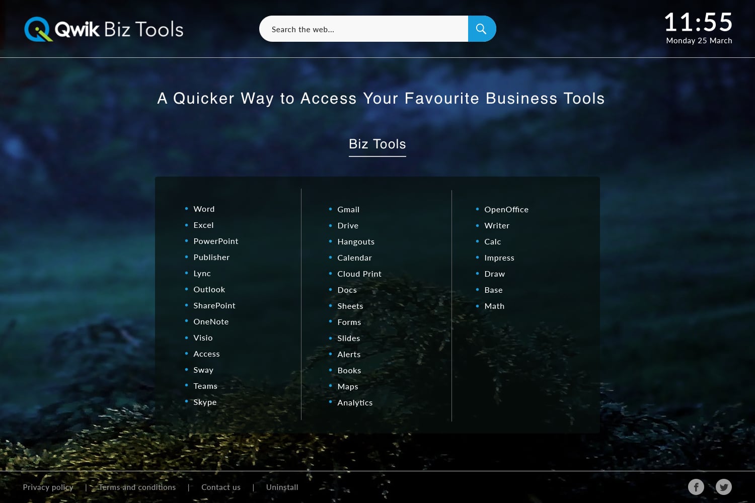Click the Uninstall footer link
Viewport: 755px width, 503px height.
[x=282, y=487]
